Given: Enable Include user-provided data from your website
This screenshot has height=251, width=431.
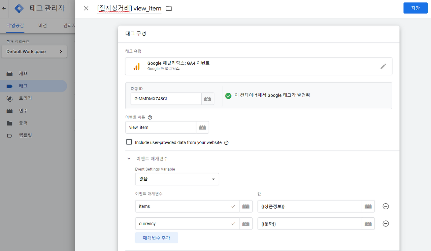Looking at the screenshot, I should [129, 142].
